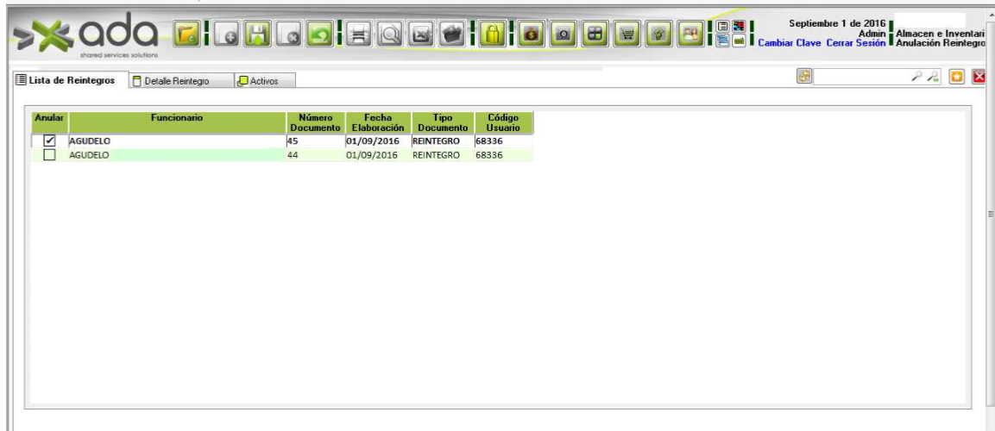Click the Funcionario column header
995x431 pixels.
click(177, 117)
